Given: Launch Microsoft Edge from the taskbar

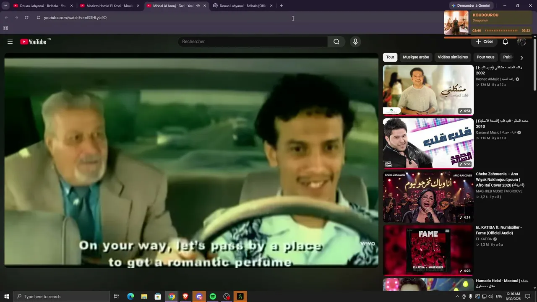Looking at the screenshot, I should [130, 297].
